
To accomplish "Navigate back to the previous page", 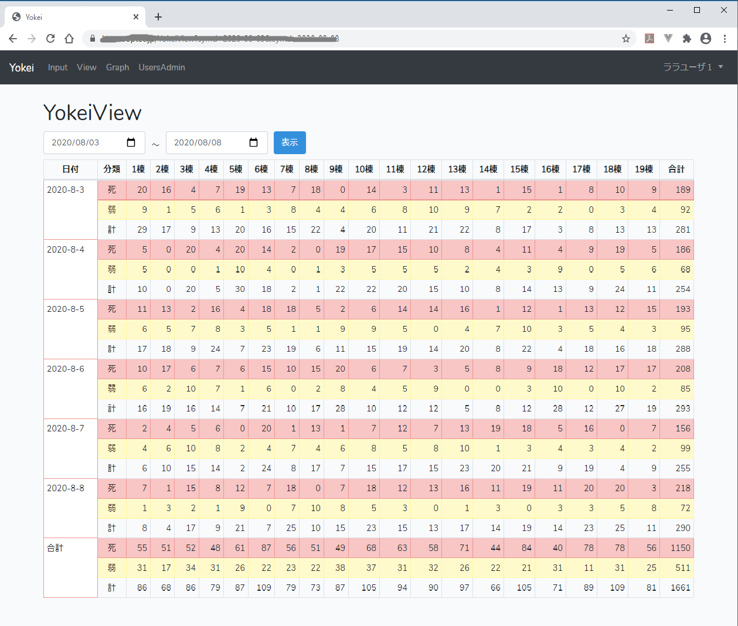I will pos(13,39).
